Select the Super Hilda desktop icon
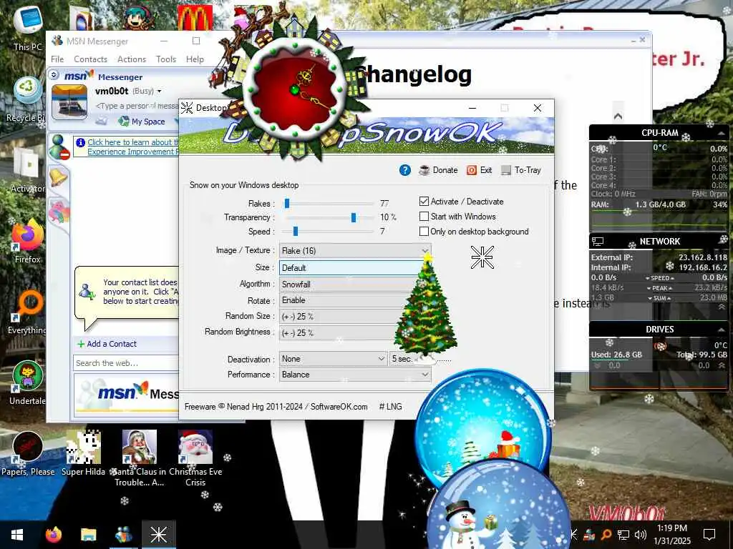733x549 pixels. (83, 454)
